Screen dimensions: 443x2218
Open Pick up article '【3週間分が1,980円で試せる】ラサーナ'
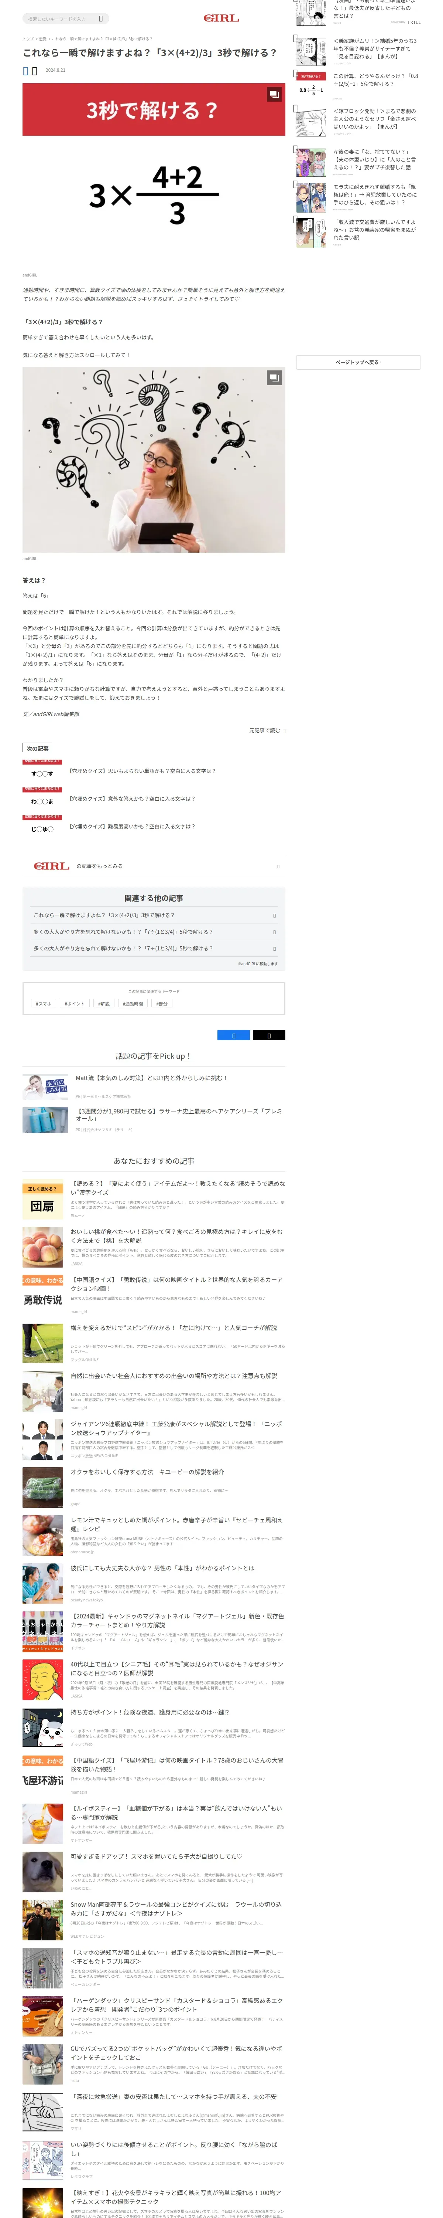(x=179, y=1114)
